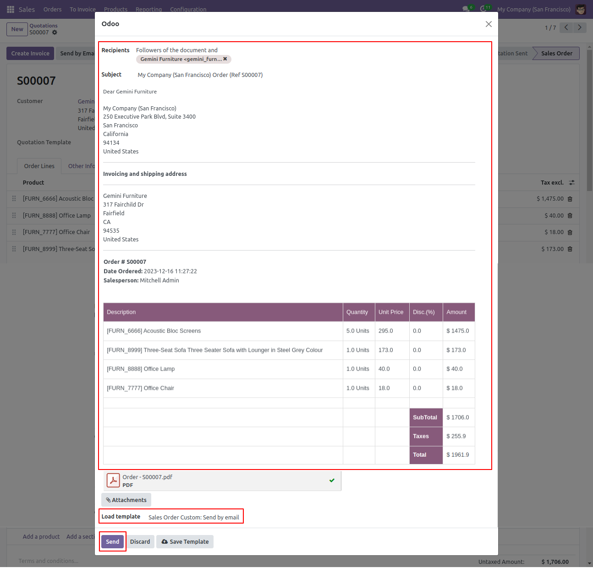Delete the $ 18.00 order line
The image size is (593, 568).
click(x=570, y=232)
